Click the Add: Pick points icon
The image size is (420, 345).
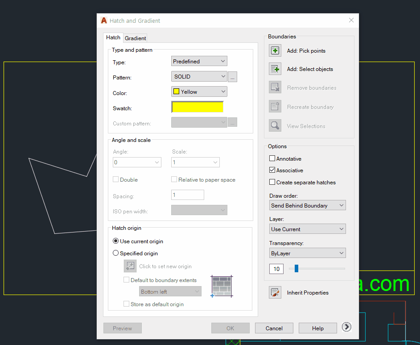click(x=275, y=50)
